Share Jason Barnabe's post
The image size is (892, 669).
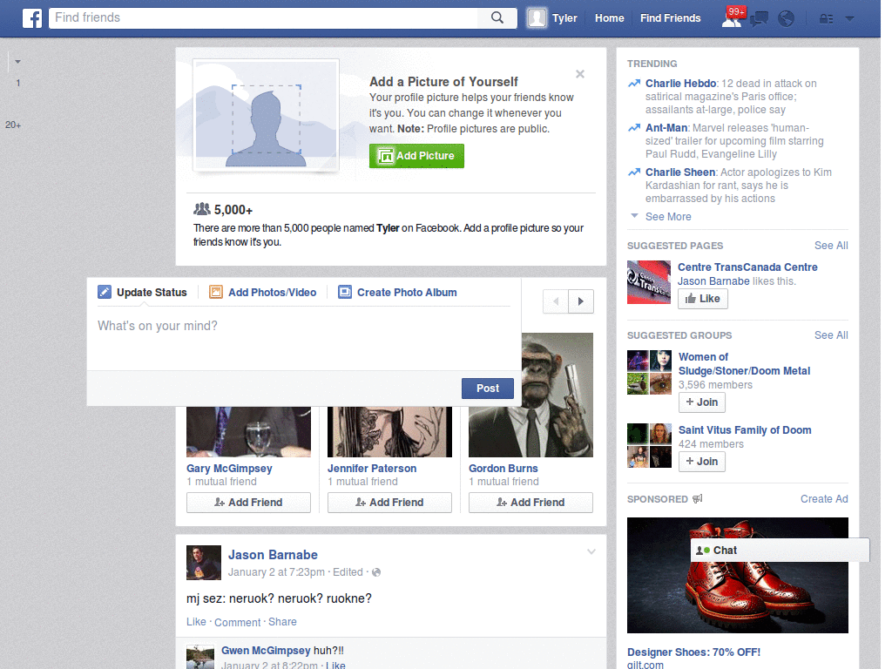[282, 622]
